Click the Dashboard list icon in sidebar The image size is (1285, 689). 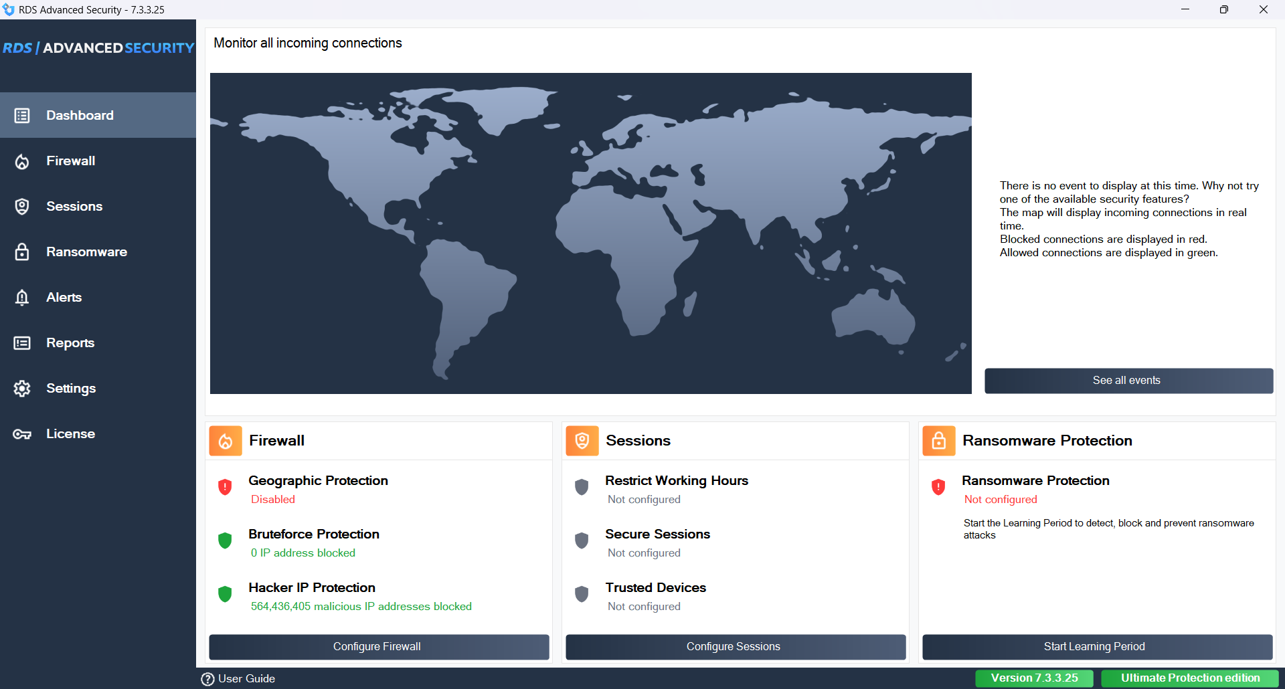coord(22,116)
